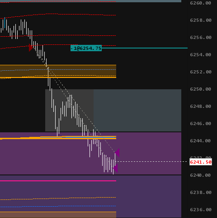The width and height of the screenshot is (217, 218).
Task: Click the teal position price line
Action: pyautogui.click(x=145, y=48)
